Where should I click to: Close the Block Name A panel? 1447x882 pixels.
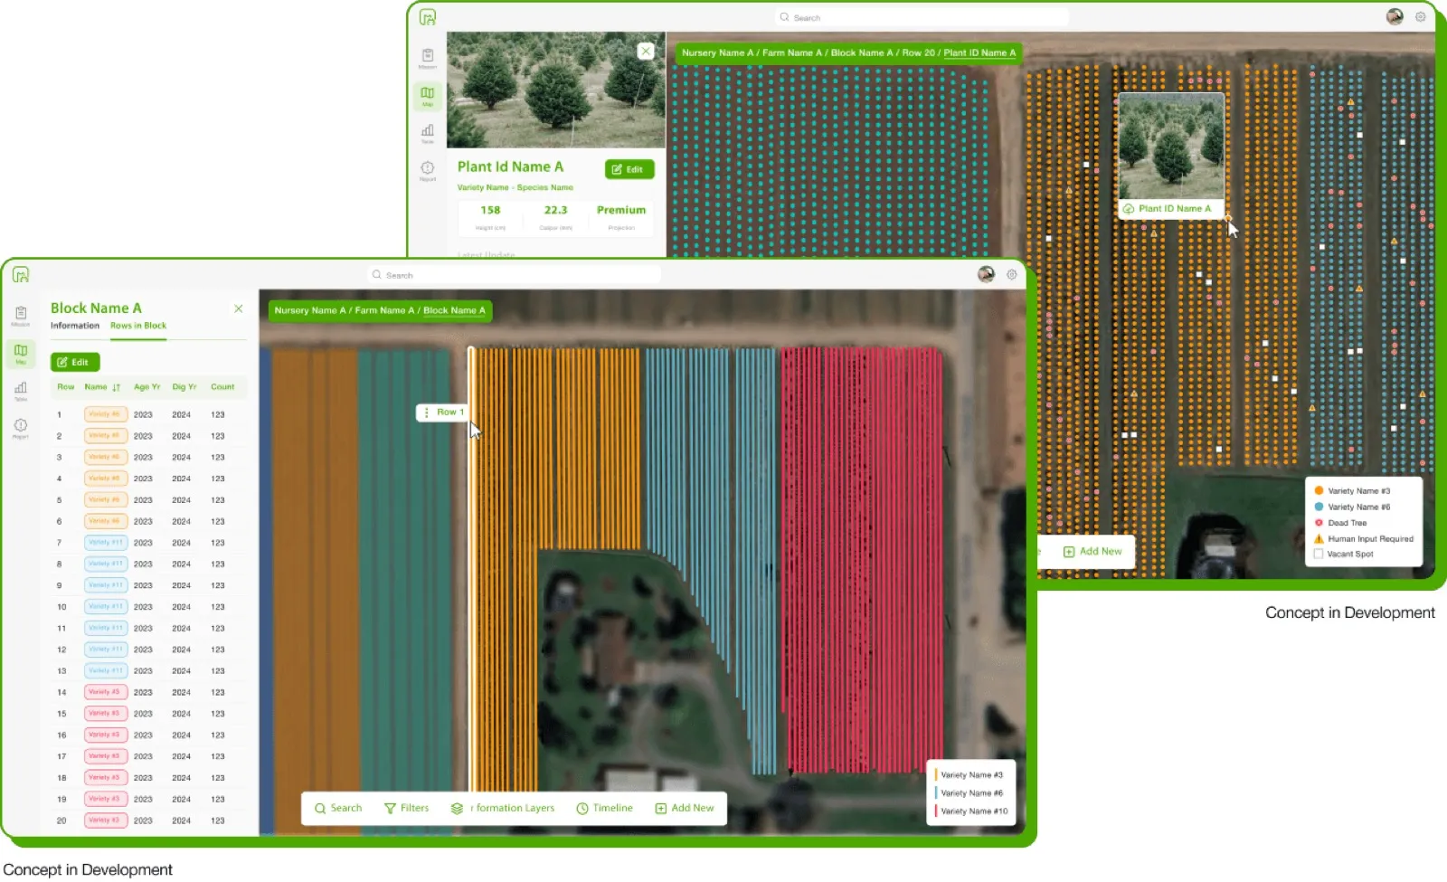click(x=239, y=308)
